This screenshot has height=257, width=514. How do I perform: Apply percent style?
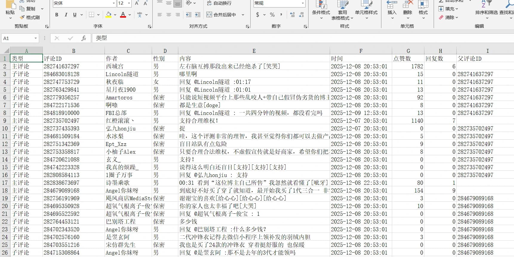click(272, 15)
